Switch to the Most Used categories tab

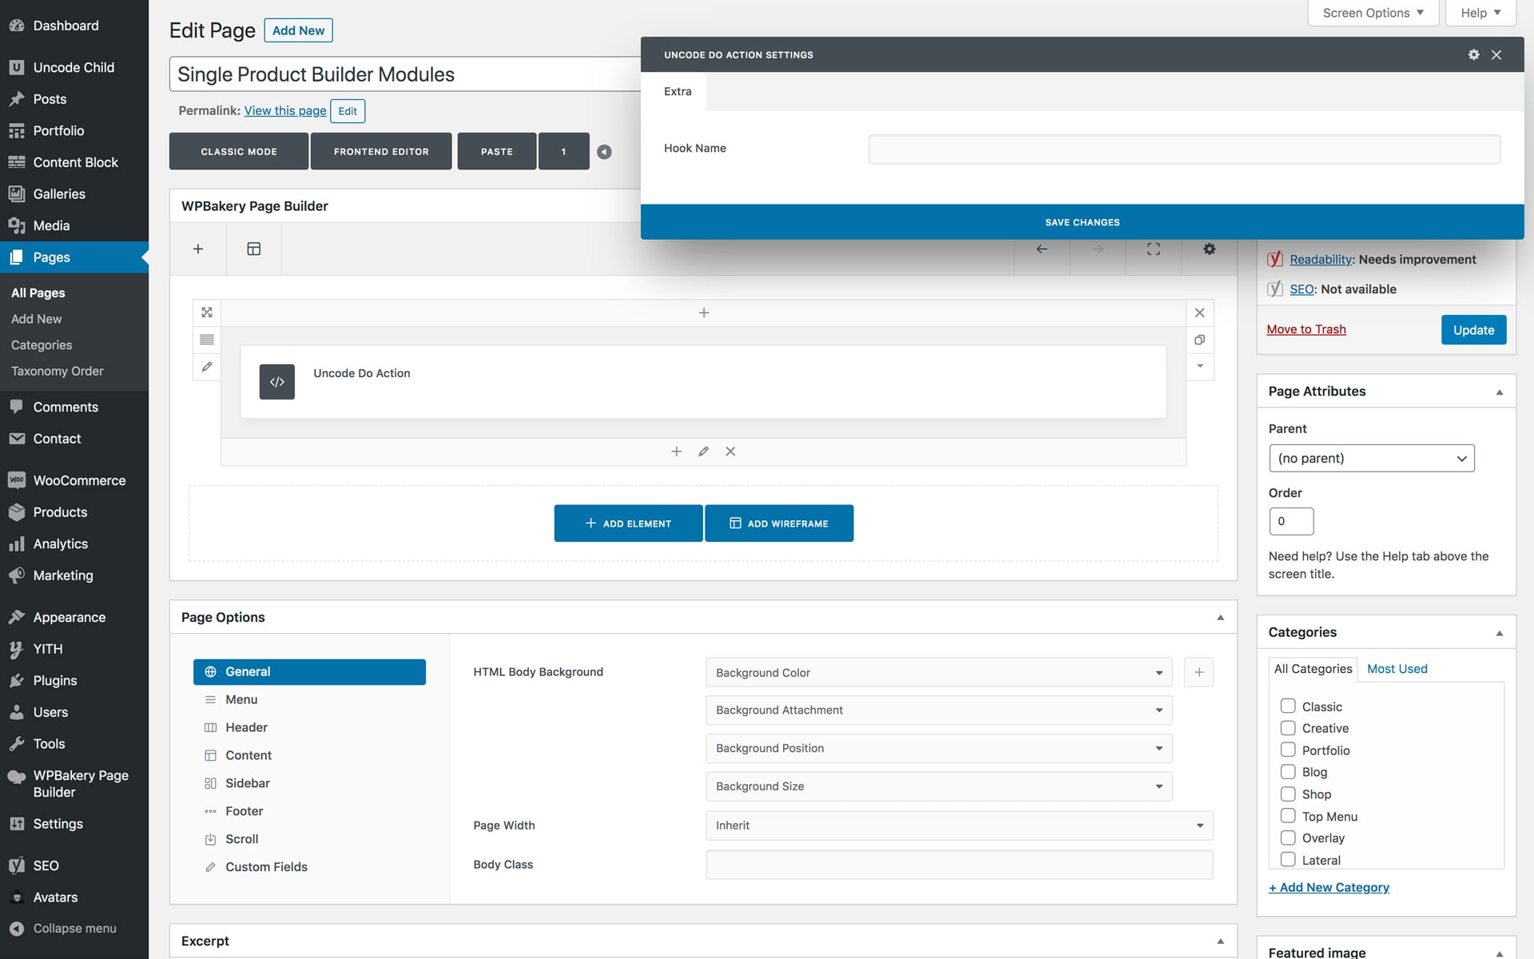click(x=1397, y=669)
